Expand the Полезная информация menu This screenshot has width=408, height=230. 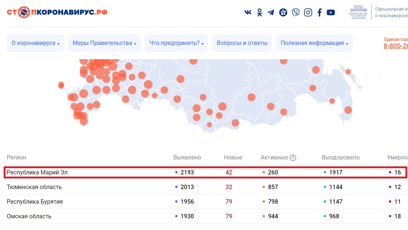click(x=314, y=43)
